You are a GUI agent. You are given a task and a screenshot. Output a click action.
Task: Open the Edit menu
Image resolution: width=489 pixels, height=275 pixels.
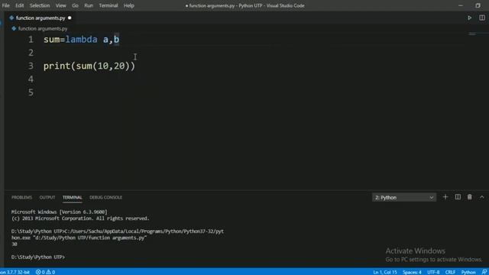20,5
